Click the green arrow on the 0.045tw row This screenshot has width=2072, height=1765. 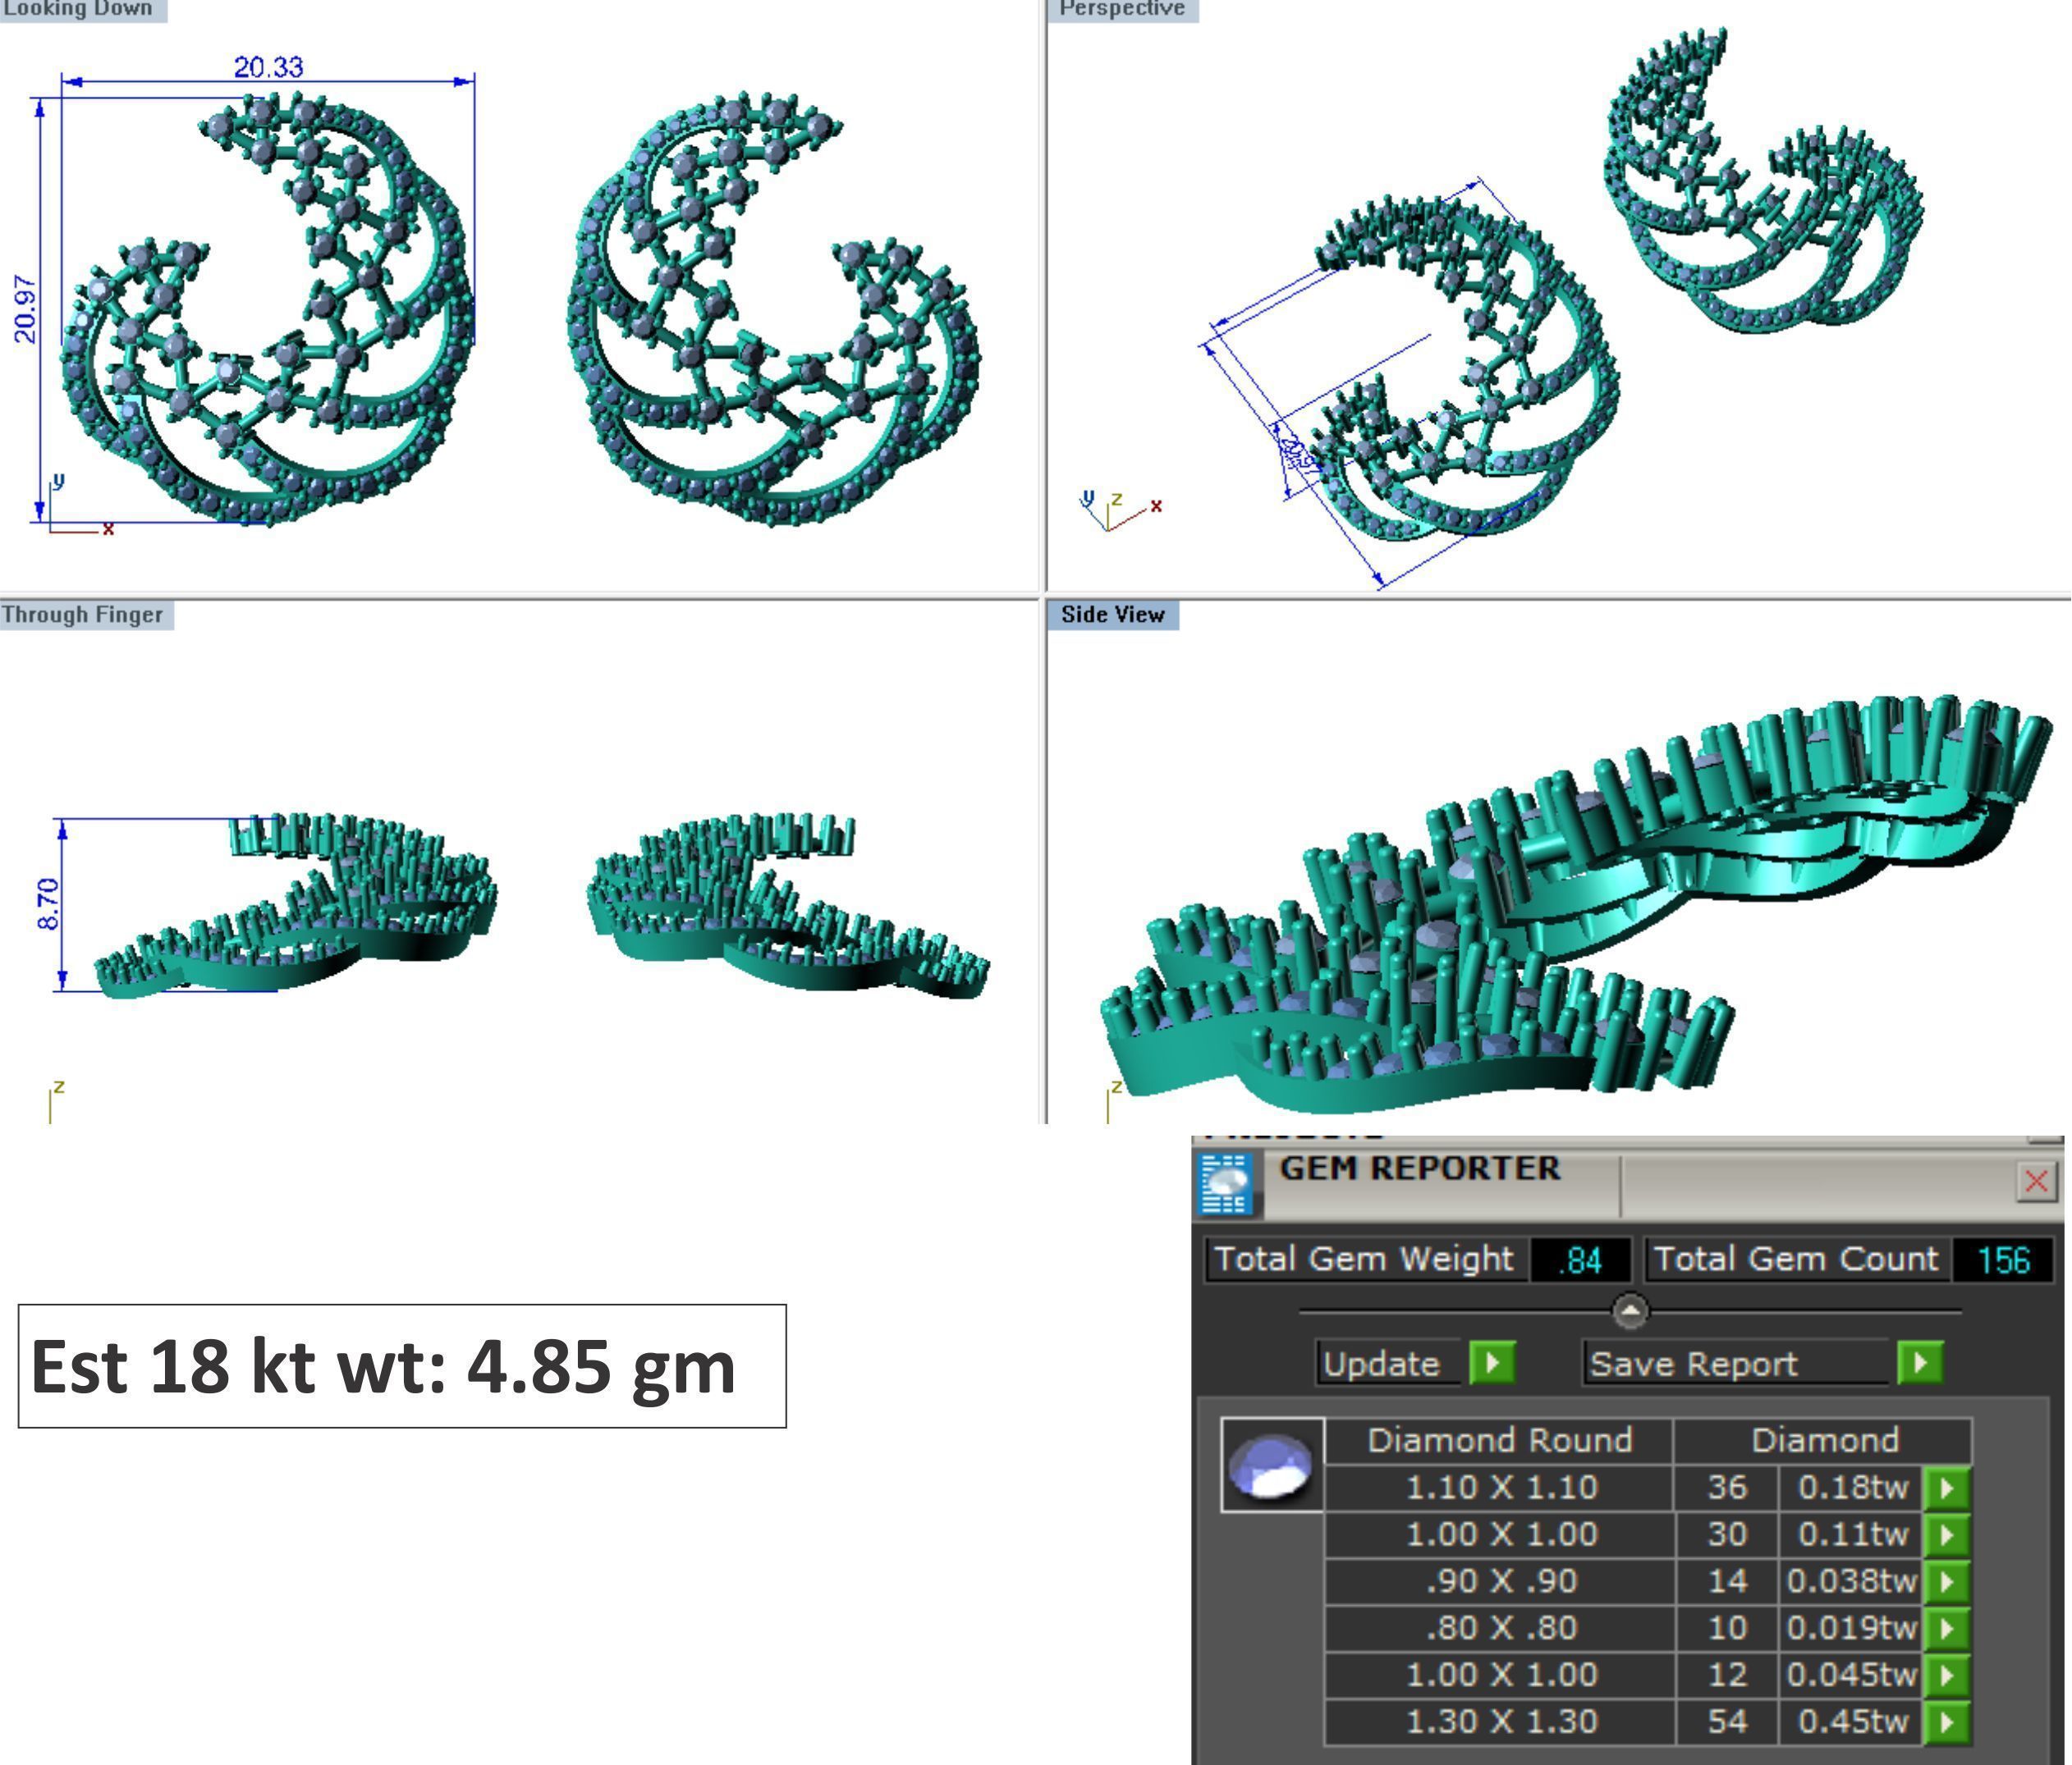1947,1676
